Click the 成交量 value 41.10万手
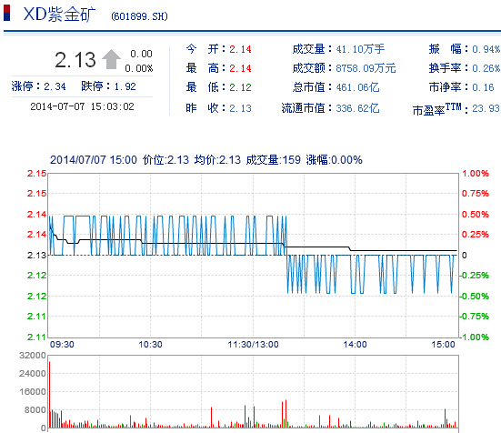The height and width of the screenshot is (433, 501). [360, 49]
